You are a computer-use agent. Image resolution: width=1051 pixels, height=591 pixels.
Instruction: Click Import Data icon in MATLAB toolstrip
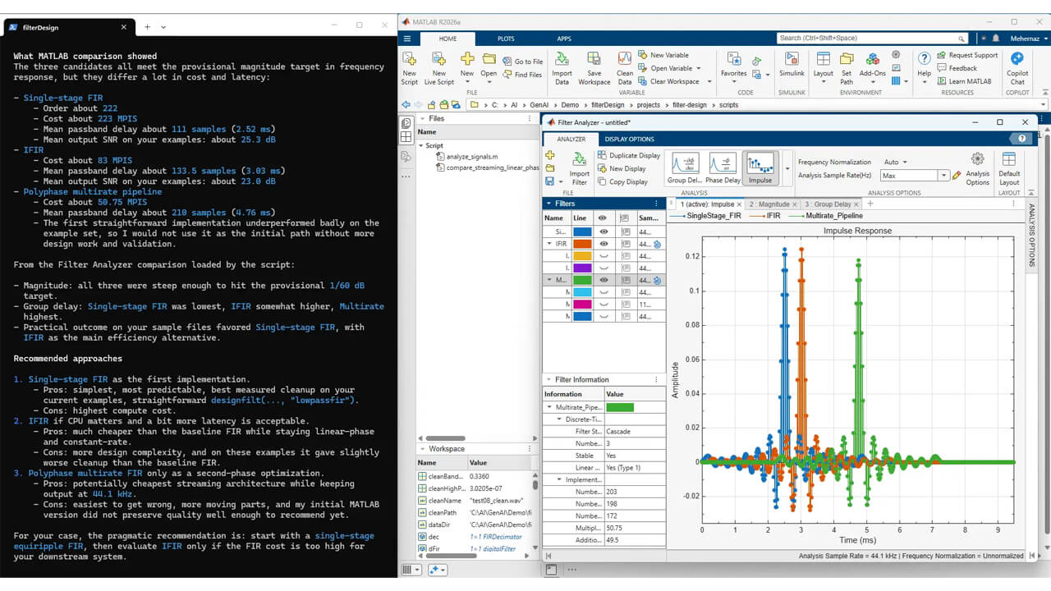click(x=562, y=59)
